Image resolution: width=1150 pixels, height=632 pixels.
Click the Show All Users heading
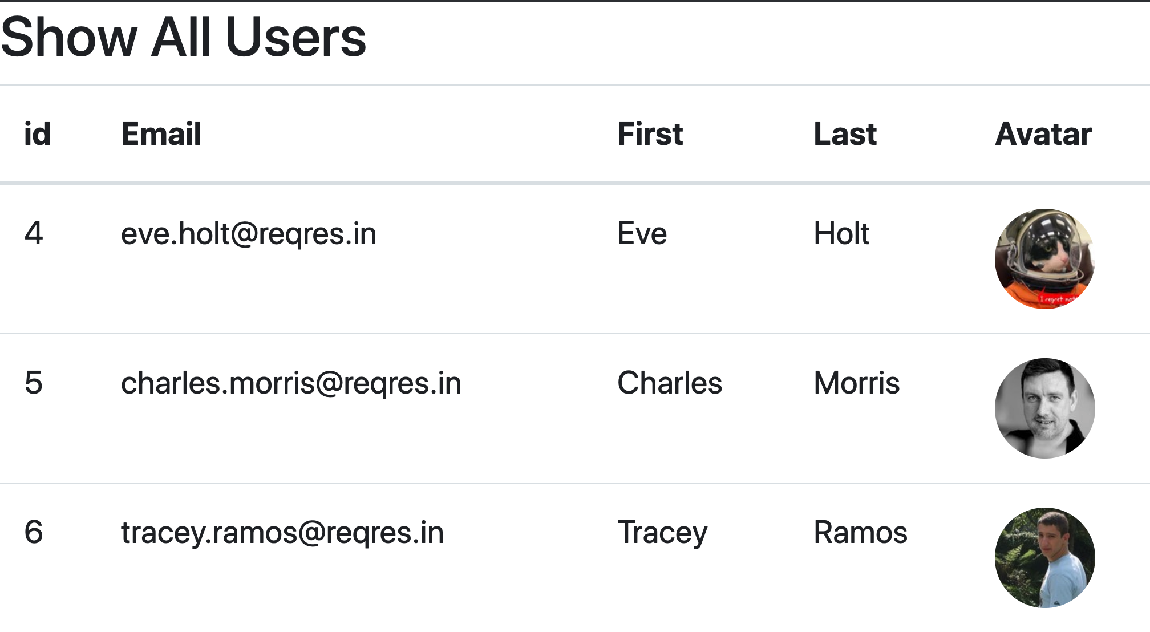[x=184, y=38]
